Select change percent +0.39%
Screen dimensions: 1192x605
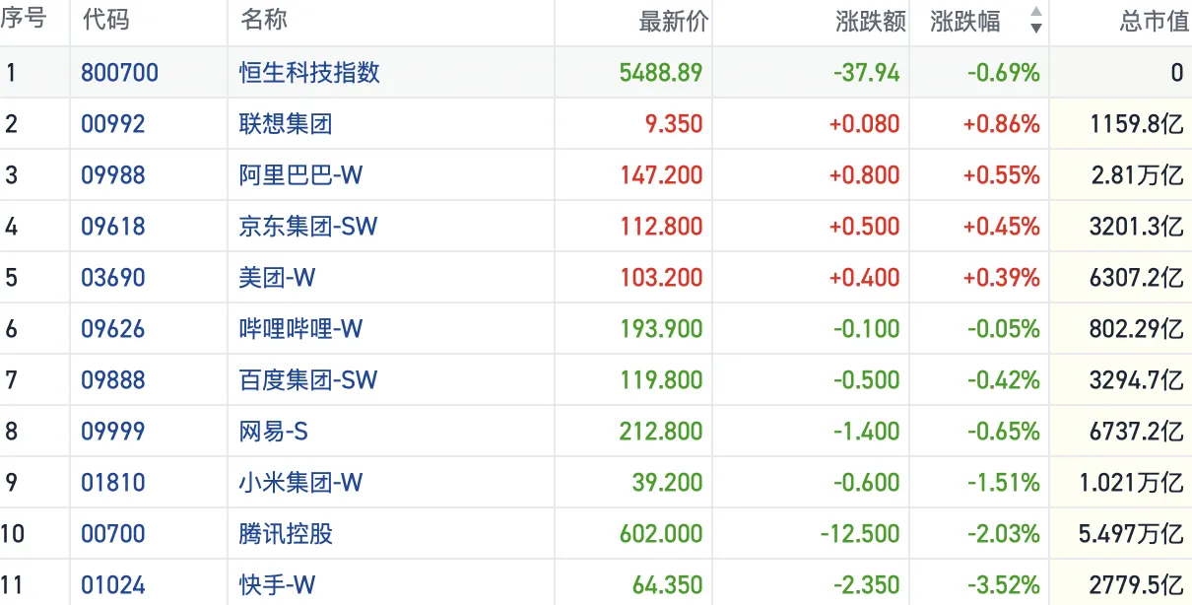(1001, 278)
